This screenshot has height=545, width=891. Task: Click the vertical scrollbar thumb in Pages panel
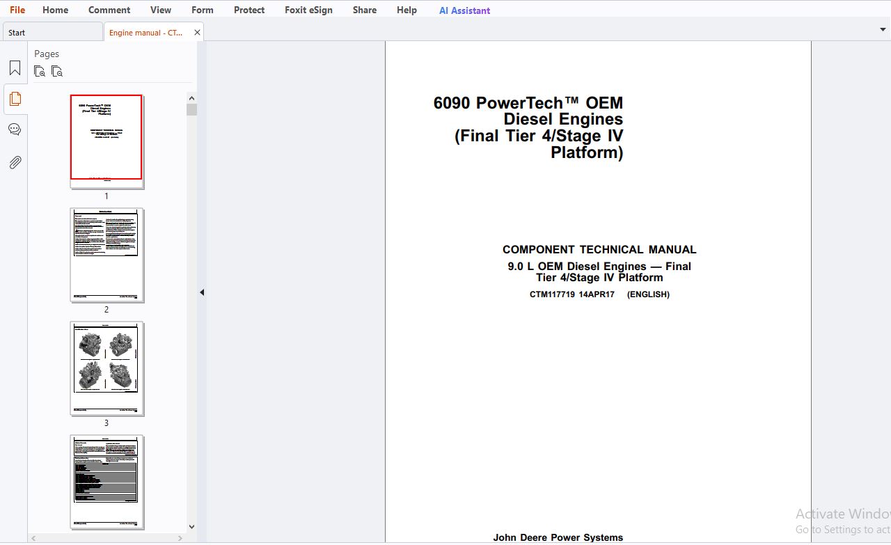click(191, 109)
